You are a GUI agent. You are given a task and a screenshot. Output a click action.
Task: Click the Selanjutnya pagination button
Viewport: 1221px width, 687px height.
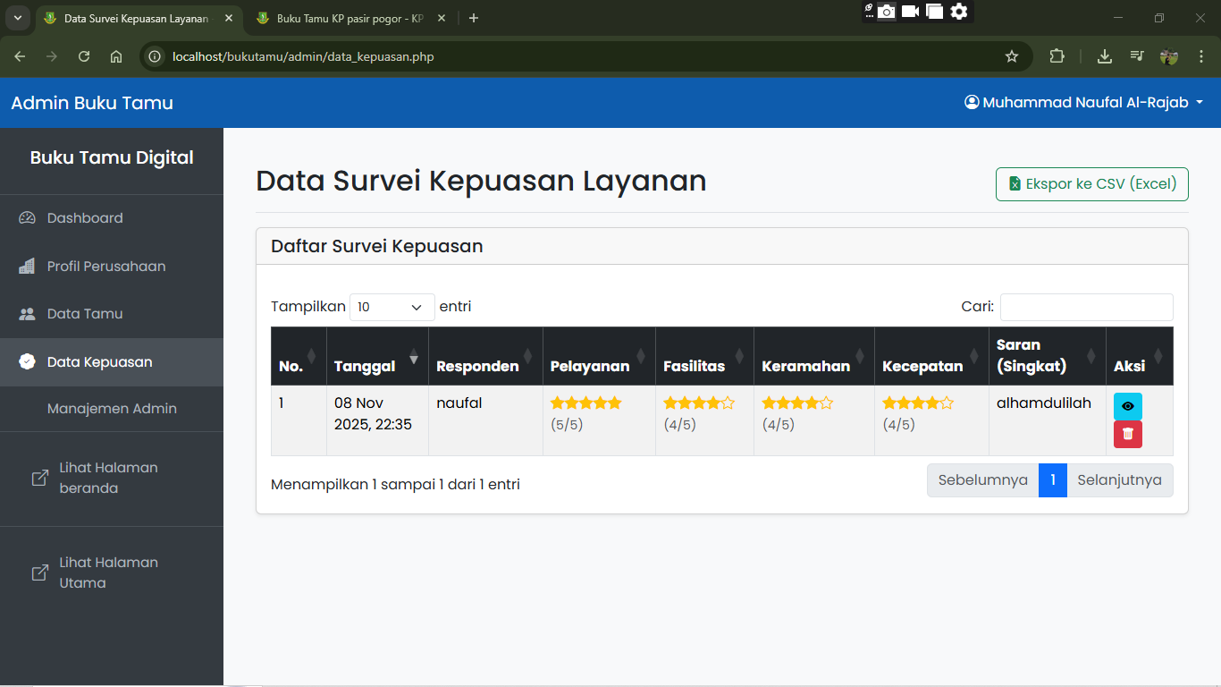pos(1119,480)
